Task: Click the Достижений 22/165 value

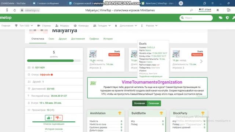Action: [51, 89]
